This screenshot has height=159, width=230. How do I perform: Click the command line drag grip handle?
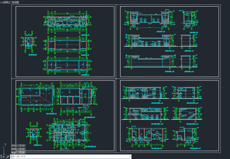(x=1, y=156)
